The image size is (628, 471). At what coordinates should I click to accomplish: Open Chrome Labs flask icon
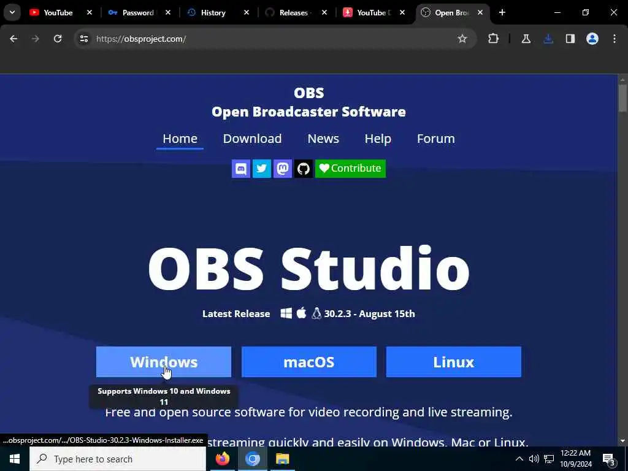(x=526, y=39)
